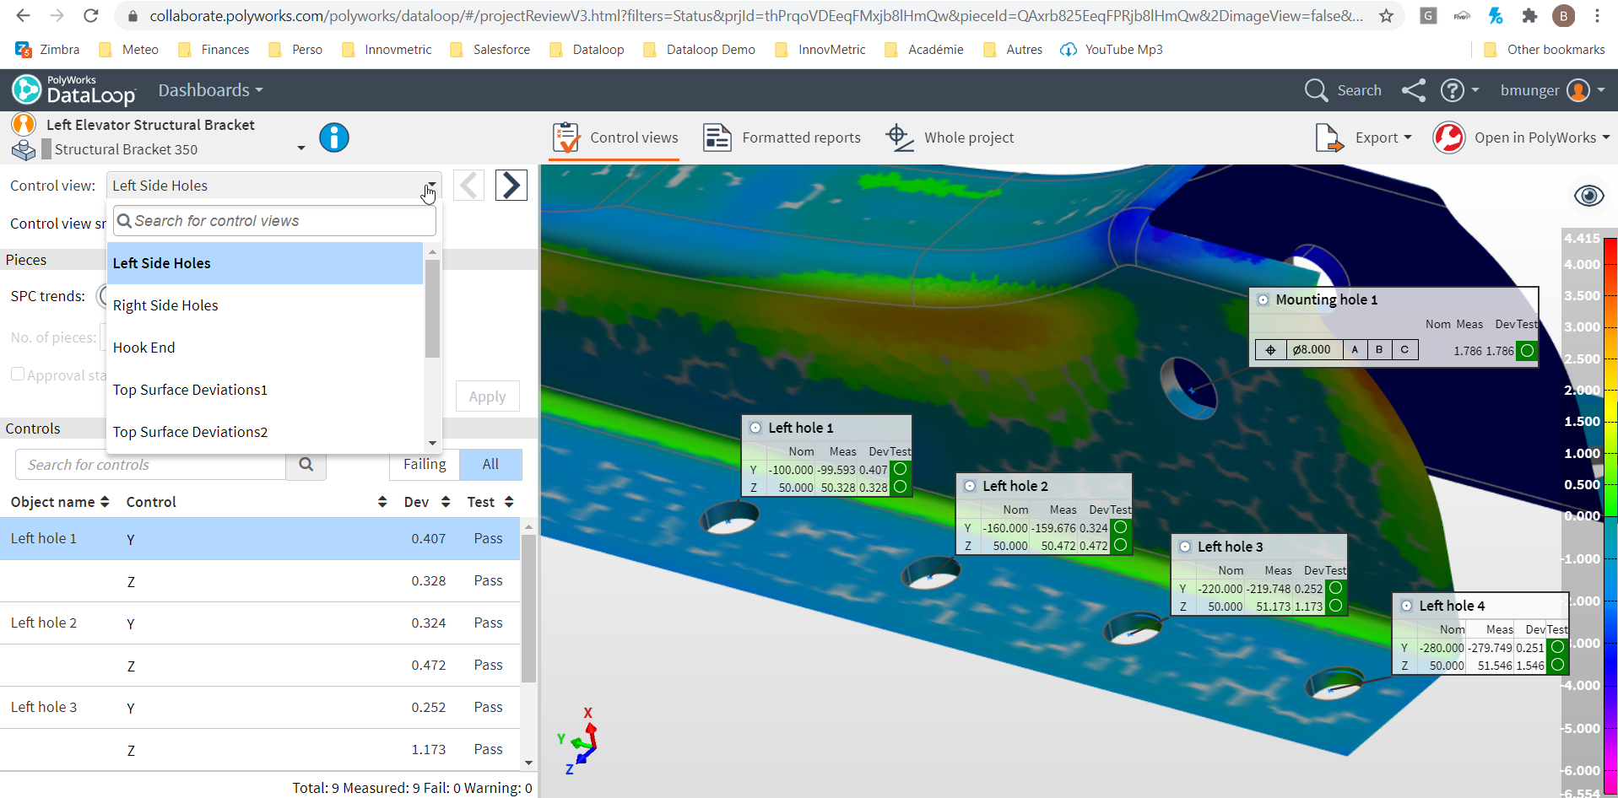Select Top Surface Deviations1 control view
This screenshot has width=1618, height=798.
(265, 390)
